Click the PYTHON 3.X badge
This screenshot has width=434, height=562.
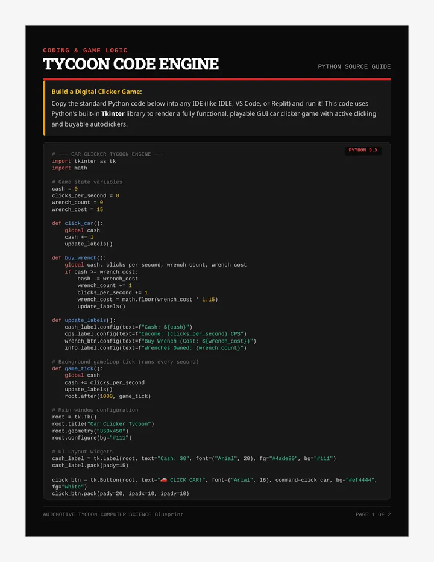(363, 150)
